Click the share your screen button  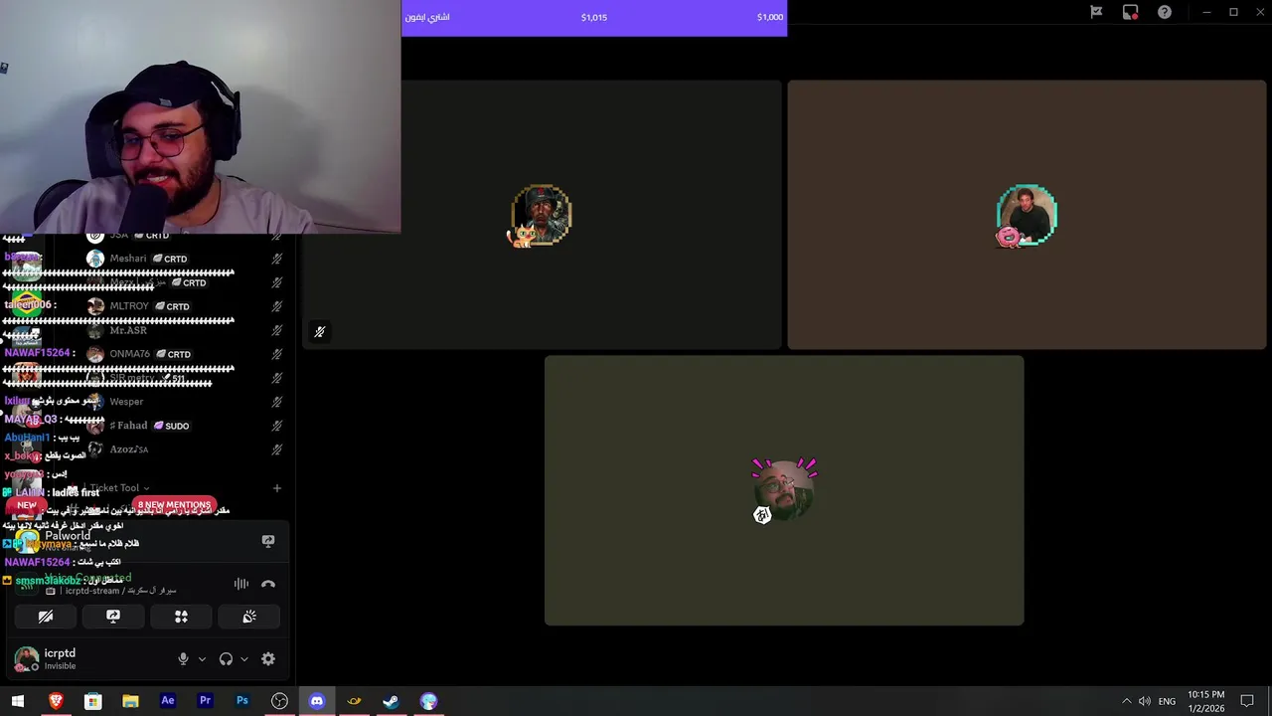pyautogui.click(x=113, y=617)
